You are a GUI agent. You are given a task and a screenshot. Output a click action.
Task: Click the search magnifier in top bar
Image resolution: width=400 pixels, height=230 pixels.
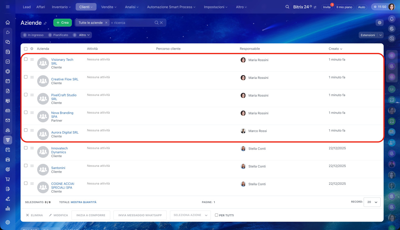coord(287,7)
